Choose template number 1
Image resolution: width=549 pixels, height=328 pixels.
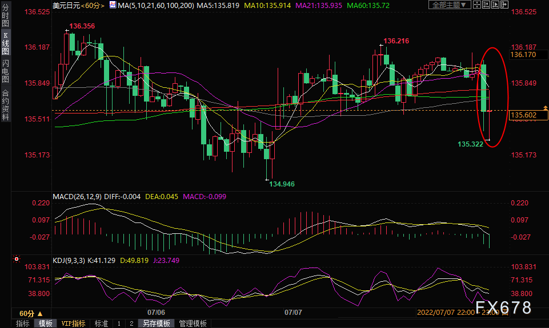point(119,323)
